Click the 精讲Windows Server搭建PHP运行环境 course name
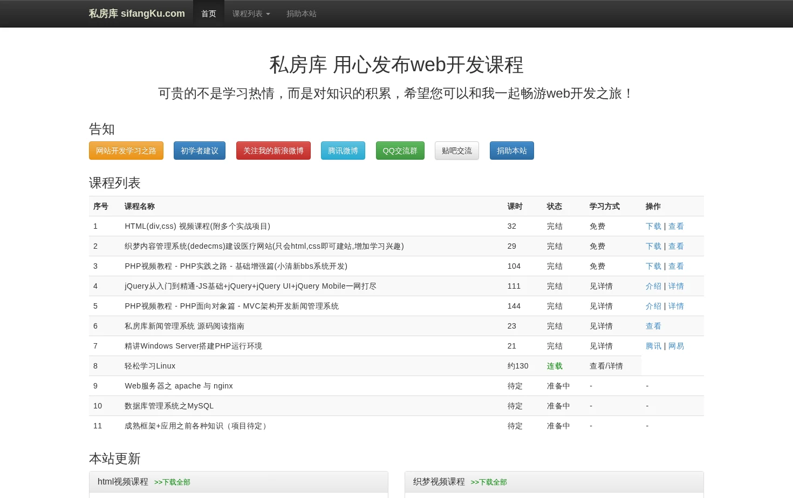This screenshot has width=793, height=498. click(x=193, y=346)
